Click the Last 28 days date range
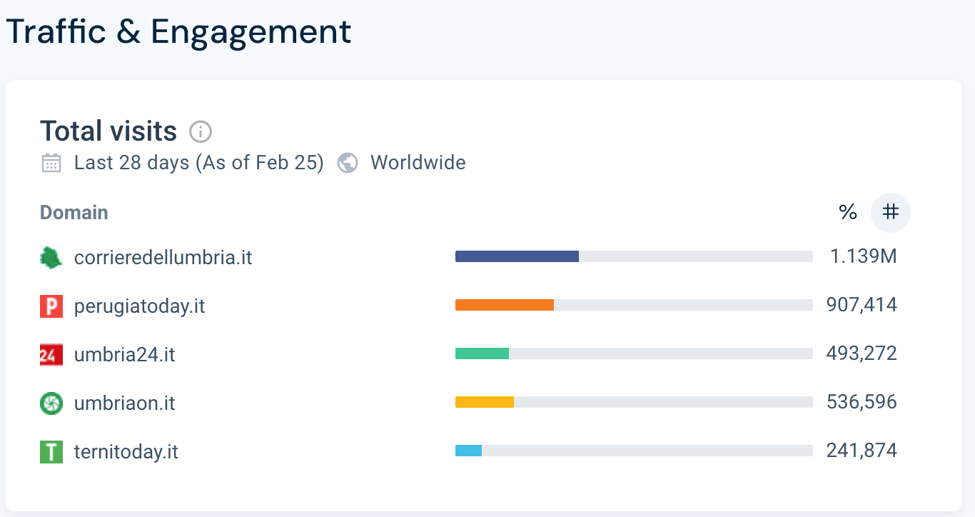975x517 pixels. tap(199, 163)
